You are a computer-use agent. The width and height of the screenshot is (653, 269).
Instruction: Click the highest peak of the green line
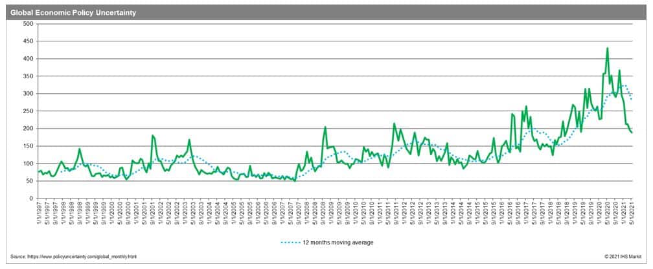tap(607, 48)
